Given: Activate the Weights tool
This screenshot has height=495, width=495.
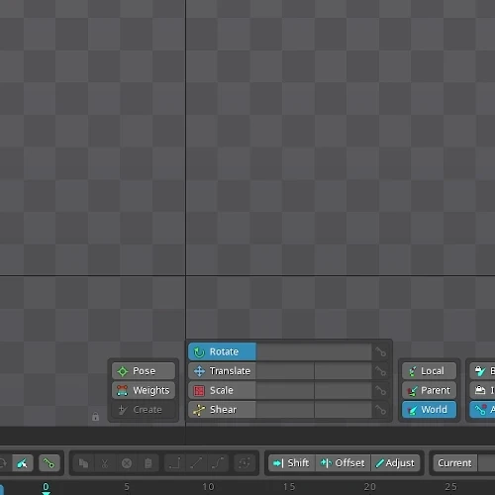Looking at the screenshot, I should pos(144,390).
